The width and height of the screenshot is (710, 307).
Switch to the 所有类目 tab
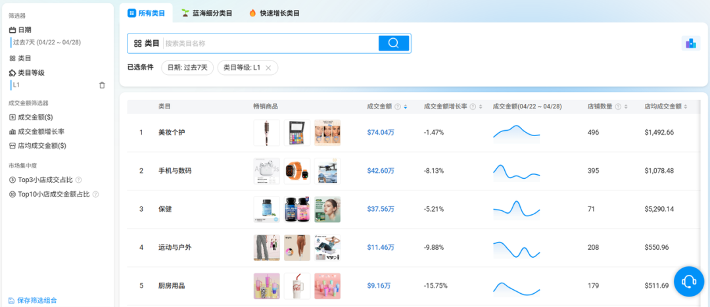point(146,13)
